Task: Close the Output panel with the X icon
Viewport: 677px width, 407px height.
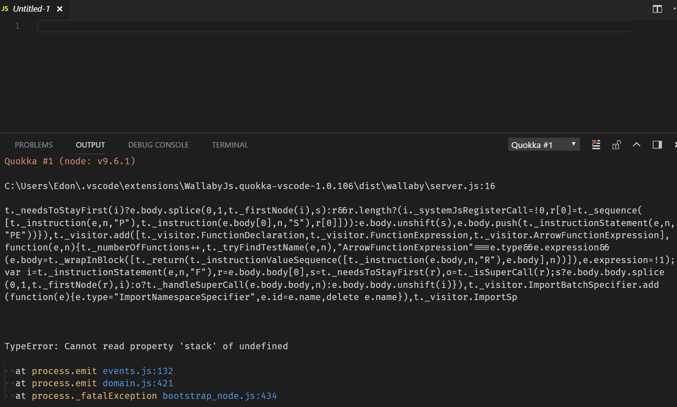Action: coord(675,144)
